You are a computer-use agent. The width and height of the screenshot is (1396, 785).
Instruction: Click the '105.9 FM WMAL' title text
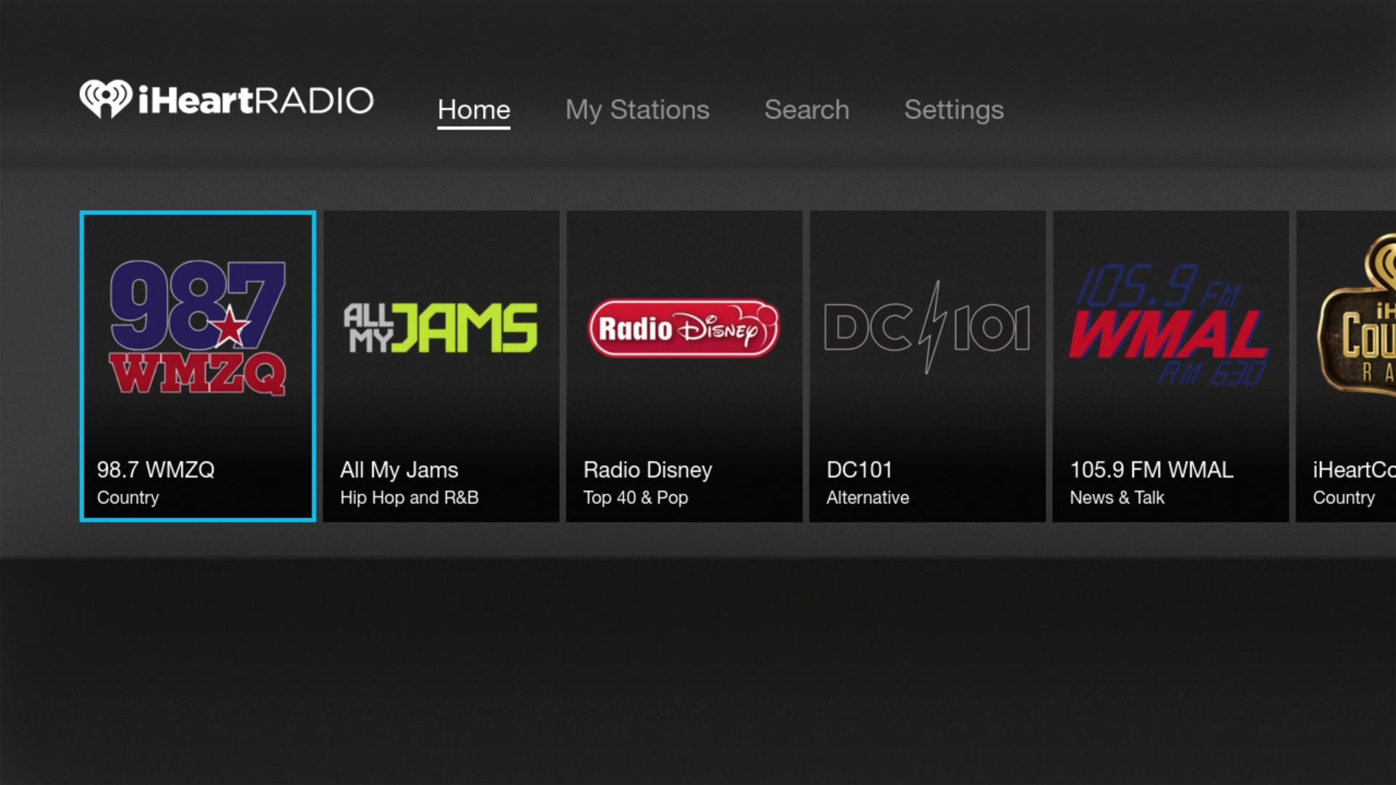(1151, 470)
